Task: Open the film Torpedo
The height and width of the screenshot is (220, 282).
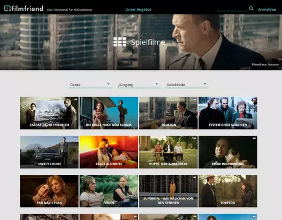Action: click(x=228, y=191)
